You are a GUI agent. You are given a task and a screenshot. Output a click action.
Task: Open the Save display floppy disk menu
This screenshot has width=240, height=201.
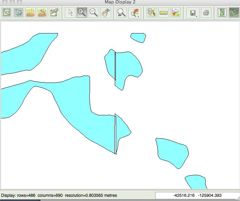coord(193,13)
